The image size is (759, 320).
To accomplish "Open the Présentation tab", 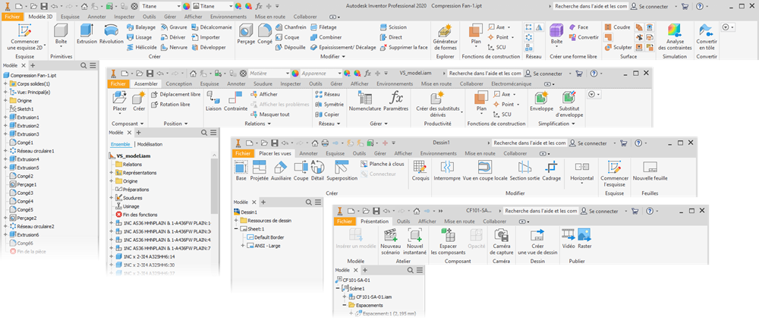I will click(x=375, y=221).
